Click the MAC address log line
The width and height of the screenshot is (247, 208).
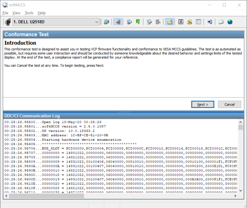pyautogui.click(x=56, y=135)
